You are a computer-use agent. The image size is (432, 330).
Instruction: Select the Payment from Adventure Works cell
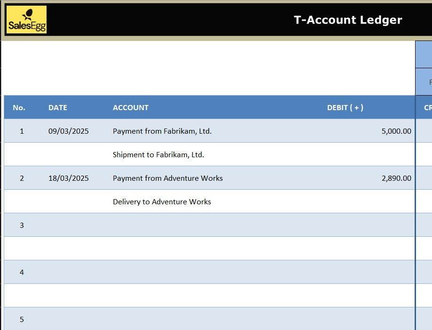click(168, 178)
